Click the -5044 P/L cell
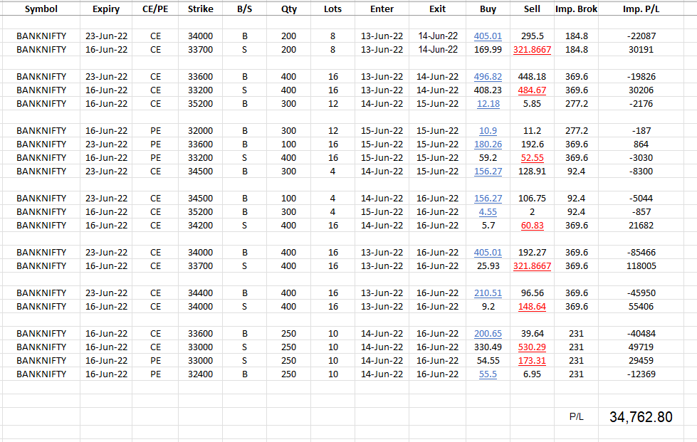Image resolution: width=697 pixels, height=442 pixels. point(641,198)
